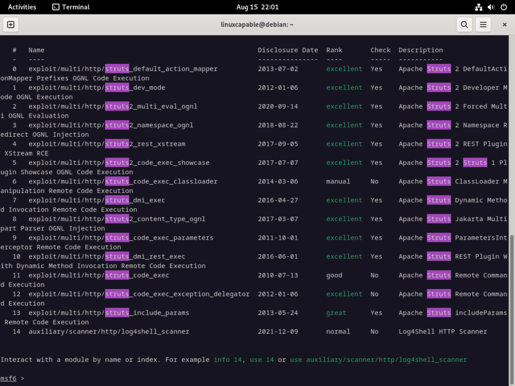
Task: Click the struts2_code_exec_showcase module name
Action: [x=119, y=162]
